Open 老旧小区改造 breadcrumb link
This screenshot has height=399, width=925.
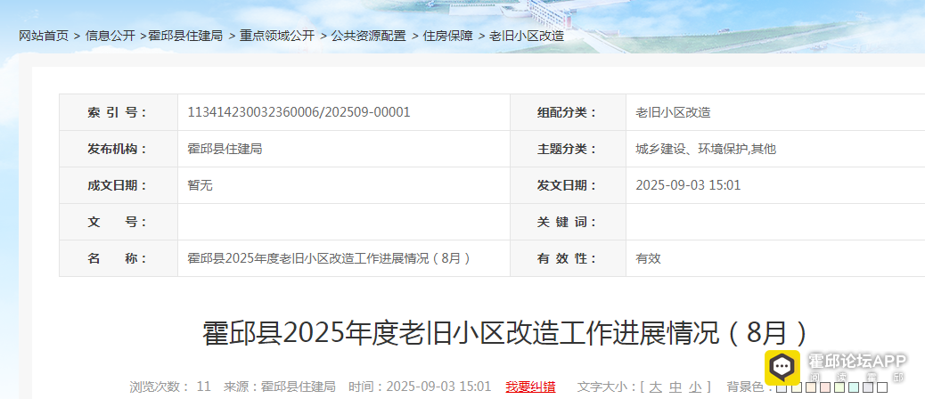pyautogui.click(x=527, y=36)
